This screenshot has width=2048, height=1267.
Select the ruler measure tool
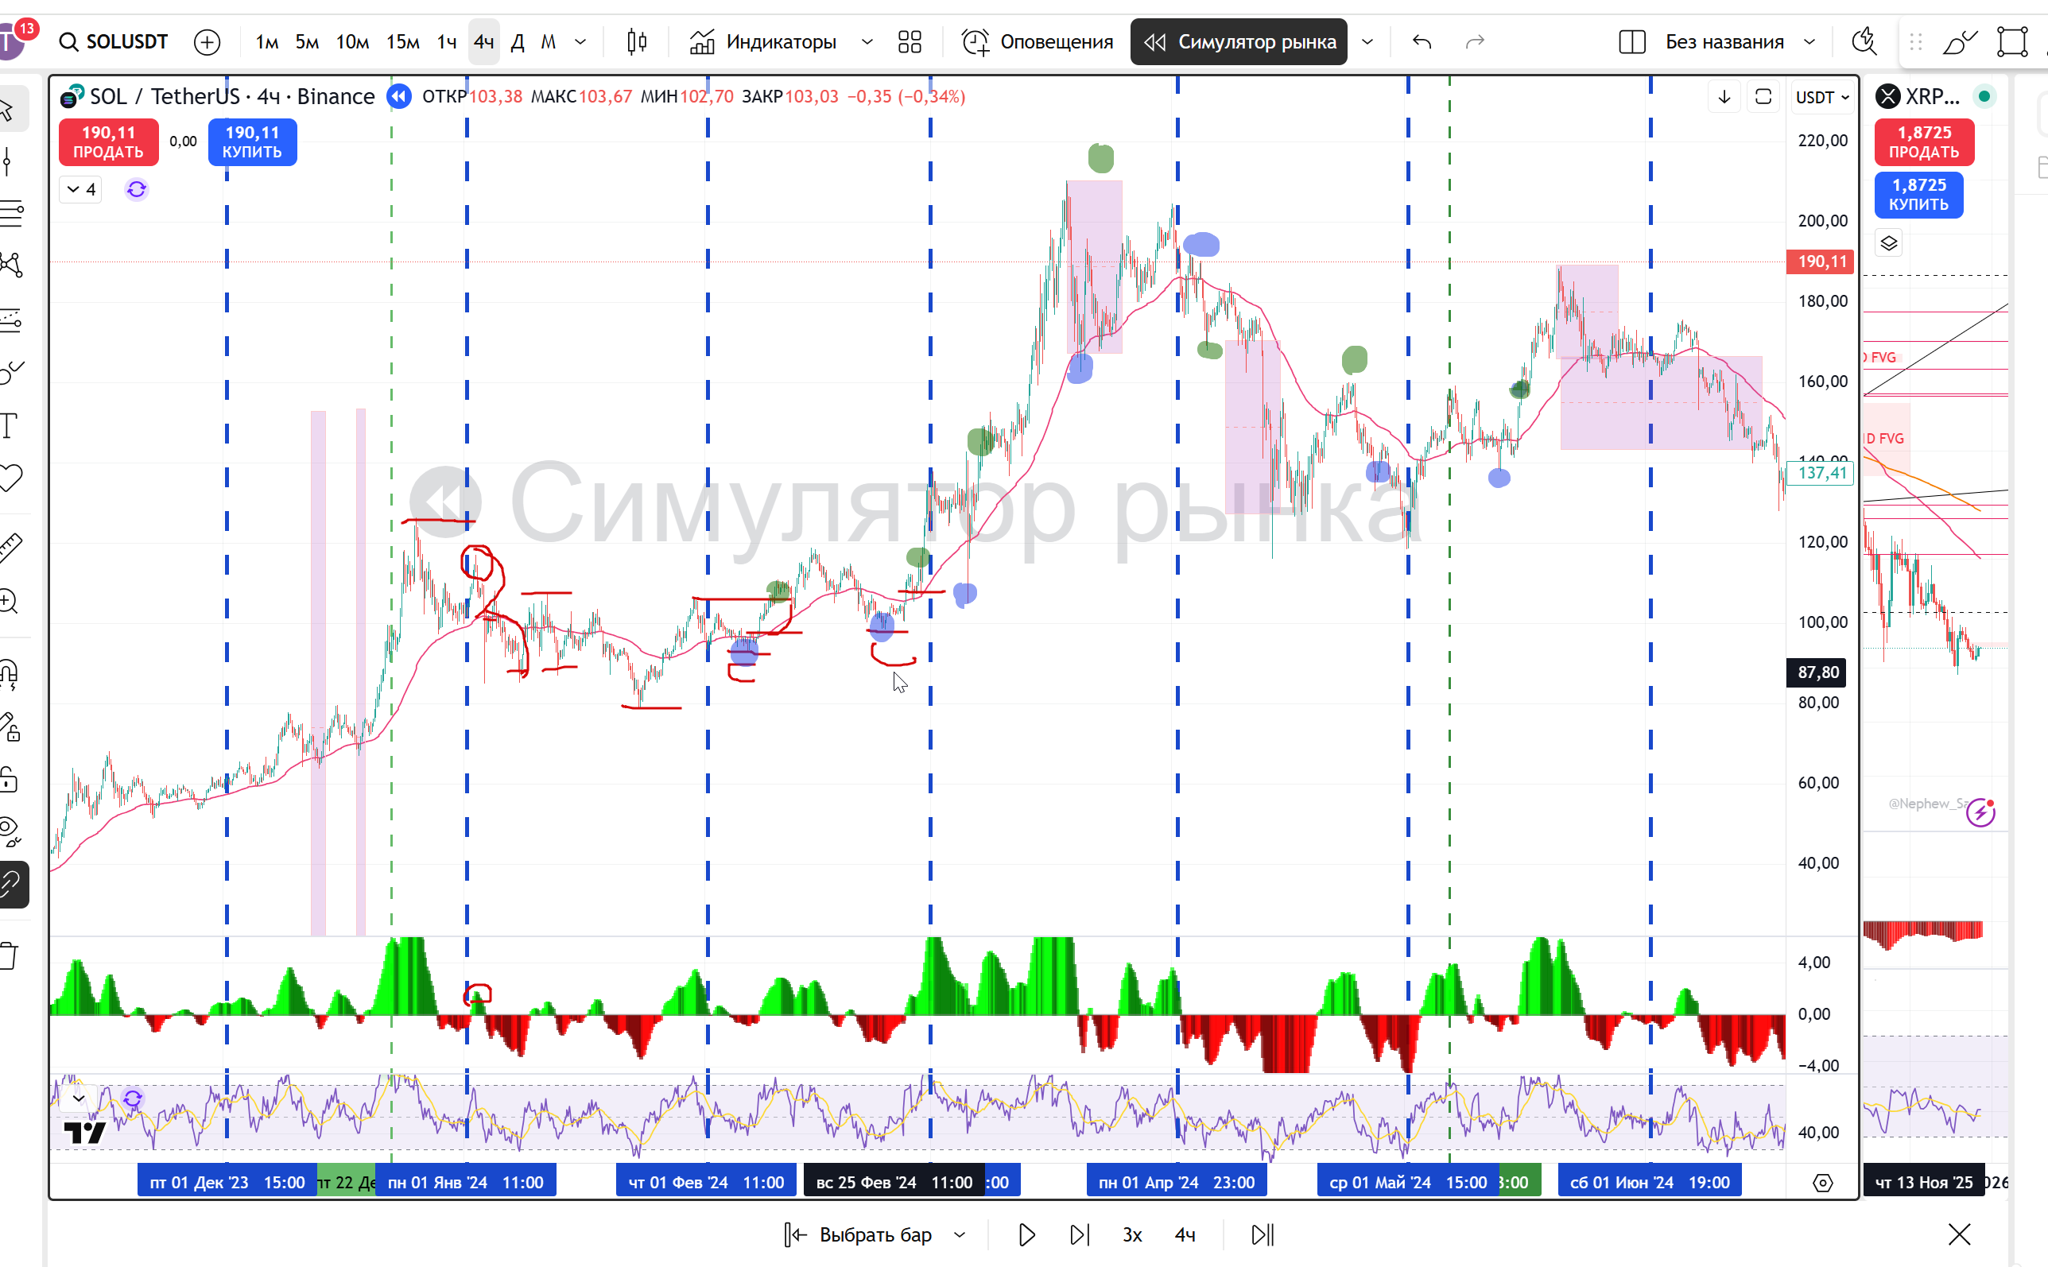point(10,547)
